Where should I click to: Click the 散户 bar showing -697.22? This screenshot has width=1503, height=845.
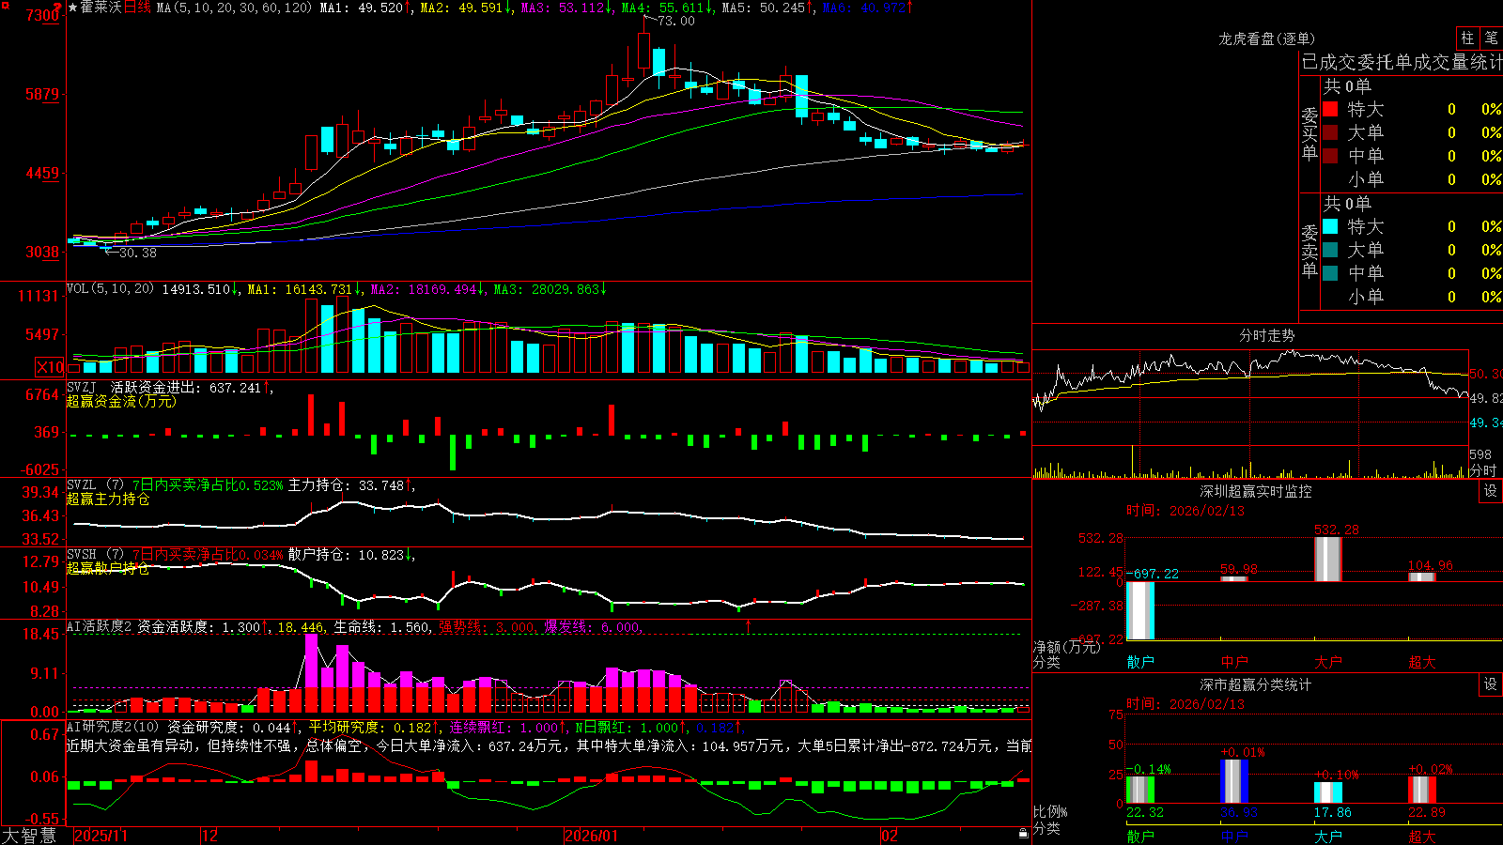[1140, 611]
